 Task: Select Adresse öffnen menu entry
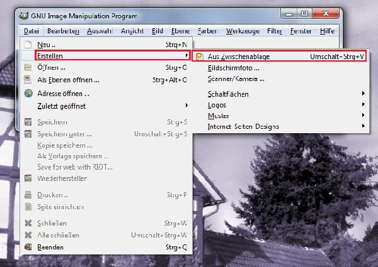coord(106,93)
